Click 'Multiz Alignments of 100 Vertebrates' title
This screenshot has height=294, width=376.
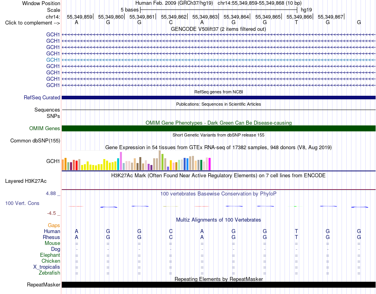[218, 220]
